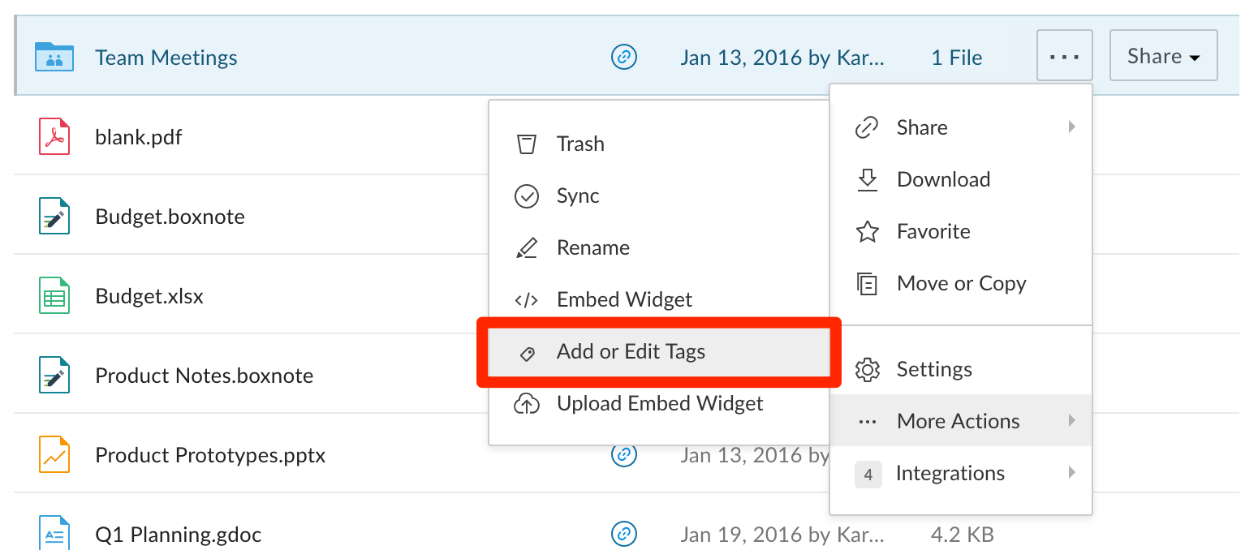Click the blank.pdf PDF file icon
This screenshot has width=1258, height=550.
tap(54, 136)
